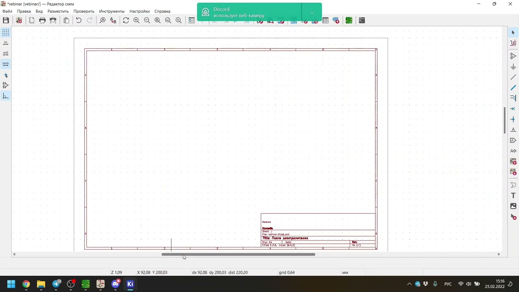
Task: Select the Add Bus tool
Action: 513,88
